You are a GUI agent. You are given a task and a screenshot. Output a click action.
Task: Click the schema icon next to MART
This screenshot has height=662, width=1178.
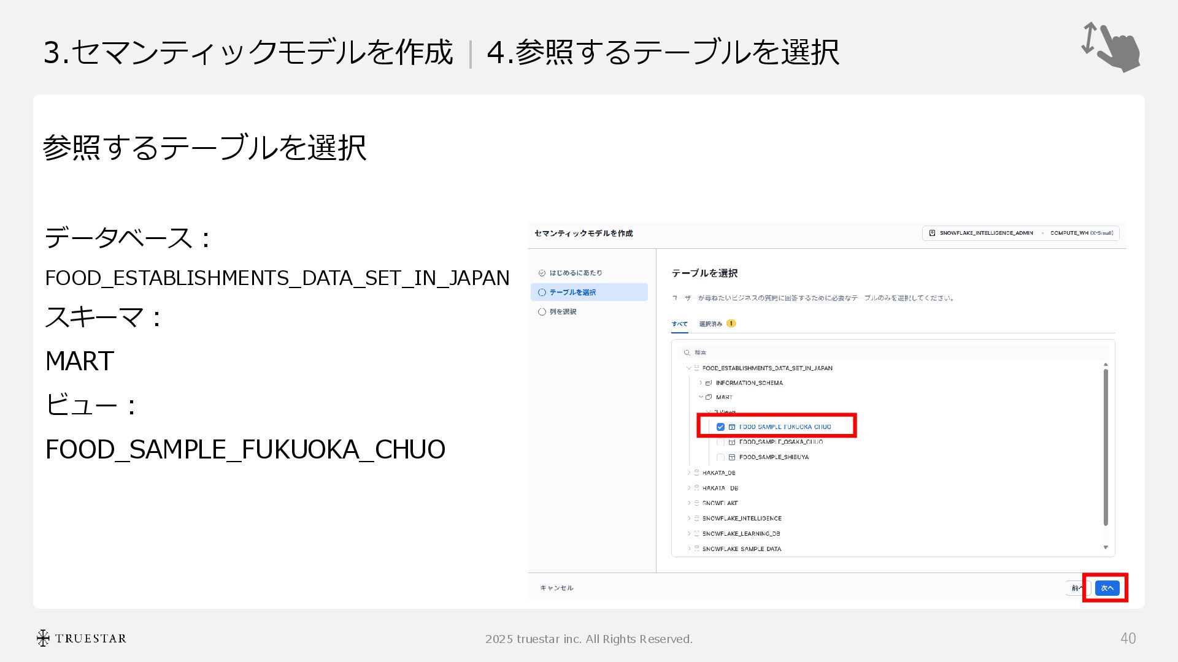[x=709, y=397]
